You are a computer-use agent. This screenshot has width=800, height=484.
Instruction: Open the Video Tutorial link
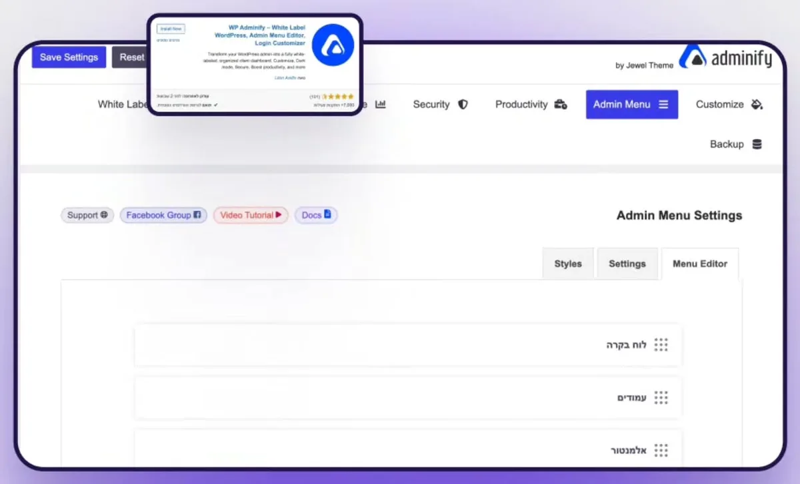point(251,215)
